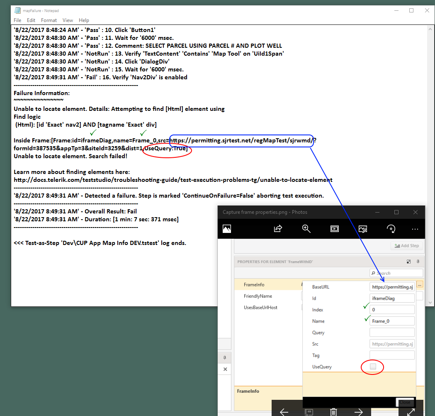435x416 pixels.
Task: Delete the photo with trash icon
Action: 333,411
